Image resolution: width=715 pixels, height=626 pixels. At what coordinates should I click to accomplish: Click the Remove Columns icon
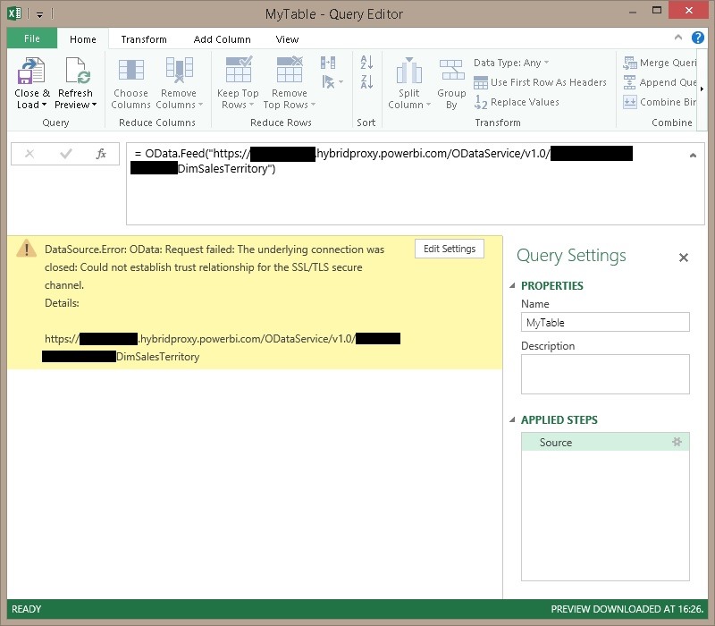click(180, 70)
